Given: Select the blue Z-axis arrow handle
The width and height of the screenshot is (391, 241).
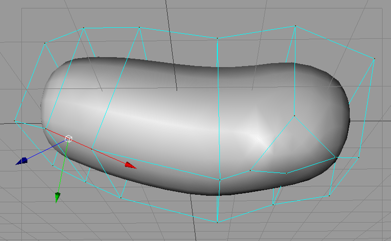Looking at the screenshot, I should (21, 161).
